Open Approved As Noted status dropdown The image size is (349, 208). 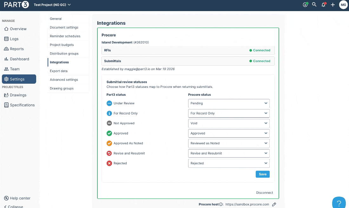point(229,143)
